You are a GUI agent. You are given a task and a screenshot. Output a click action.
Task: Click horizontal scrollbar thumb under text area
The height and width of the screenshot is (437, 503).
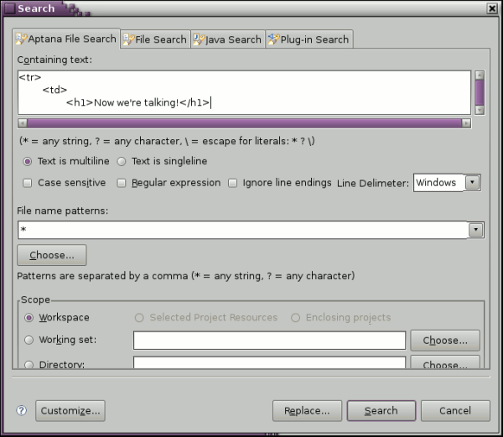[245, 123]
